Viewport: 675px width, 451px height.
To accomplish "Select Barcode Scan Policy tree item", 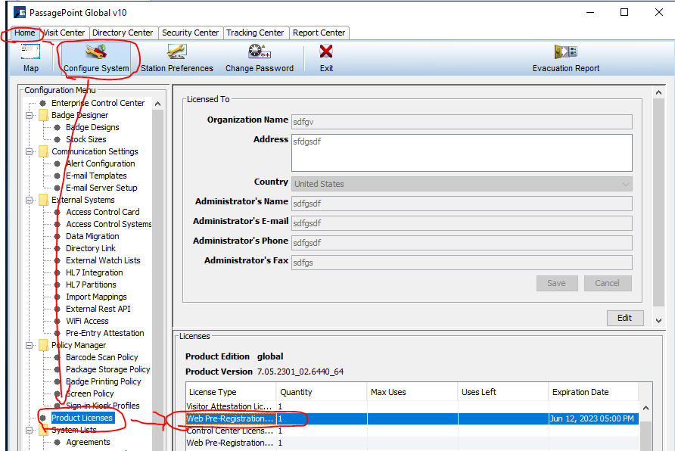I will [102, 357].
